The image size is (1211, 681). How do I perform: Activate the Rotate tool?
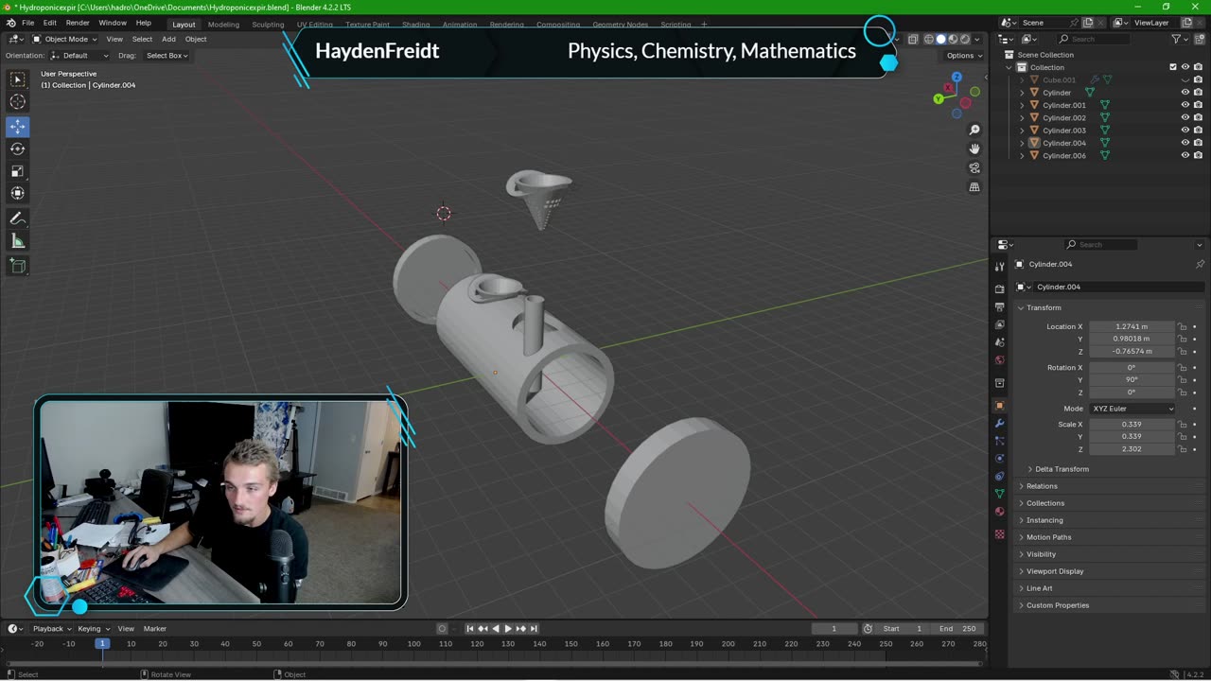[x=18, y=148]
